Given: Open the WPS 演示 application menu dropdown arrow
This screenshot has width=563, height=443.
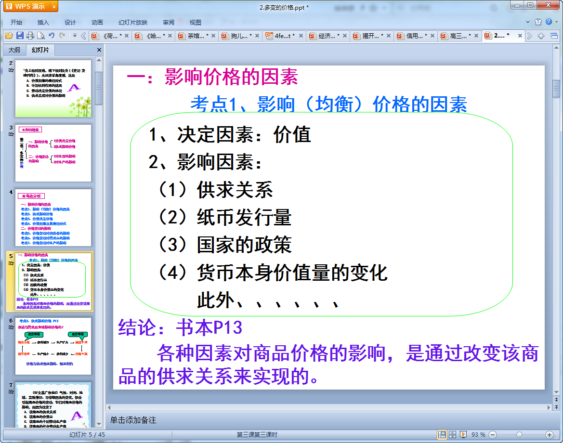Looking at the screenshot, I should click(x=54, y=6).
